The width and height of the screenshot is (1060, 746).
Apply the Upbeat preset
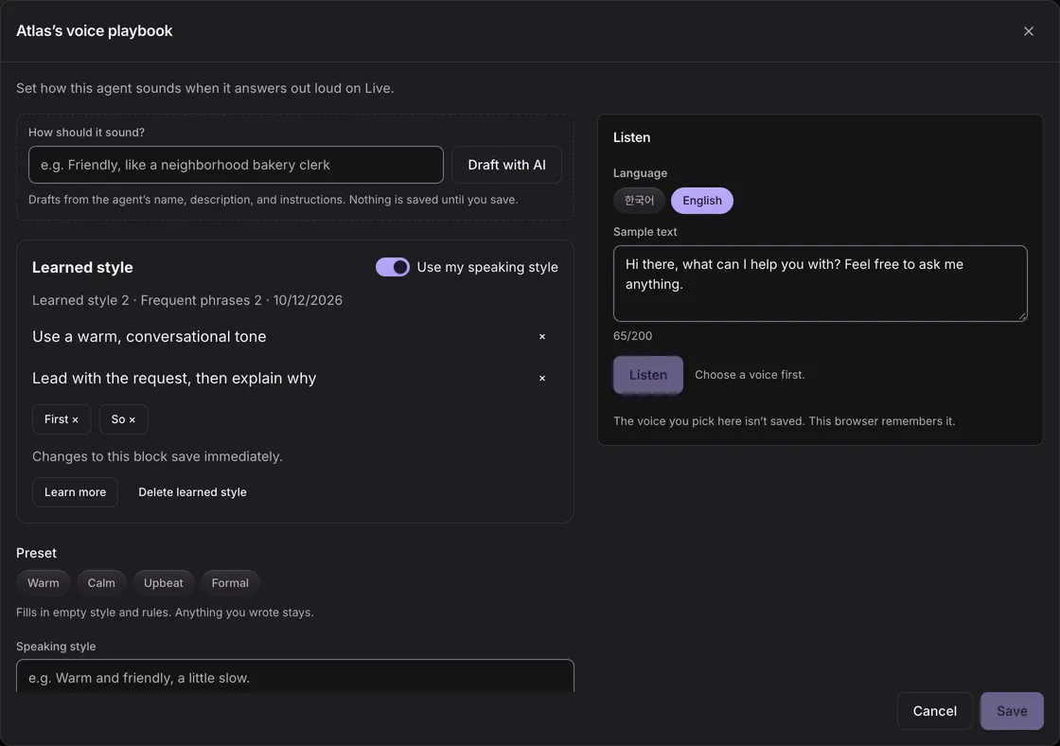(x=164, y=583)
